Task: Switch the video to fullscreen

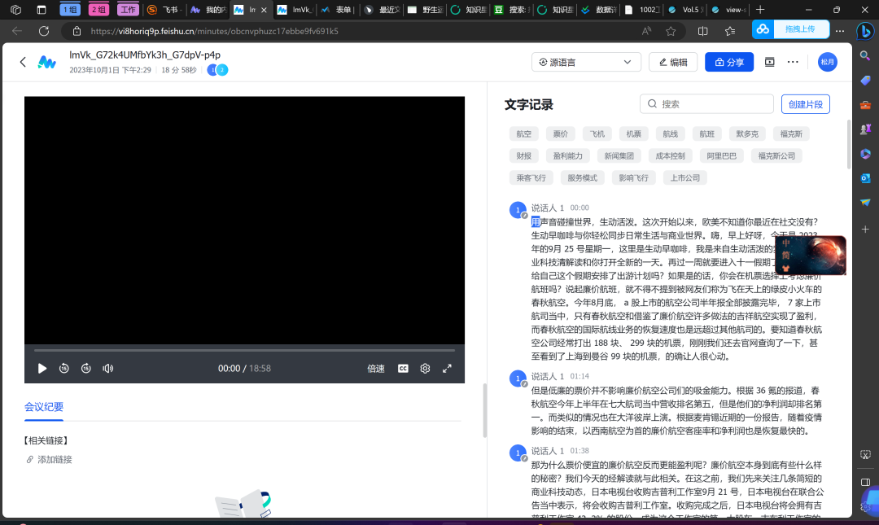Action: point(447,369)
